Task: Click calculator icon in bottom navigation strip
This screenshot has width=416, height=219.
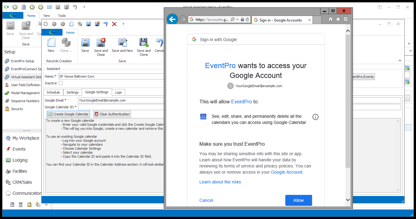Action: coord(21,205)
